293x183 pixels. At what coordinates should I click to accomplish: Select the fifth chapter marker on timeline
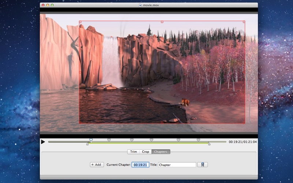point(178,139)
